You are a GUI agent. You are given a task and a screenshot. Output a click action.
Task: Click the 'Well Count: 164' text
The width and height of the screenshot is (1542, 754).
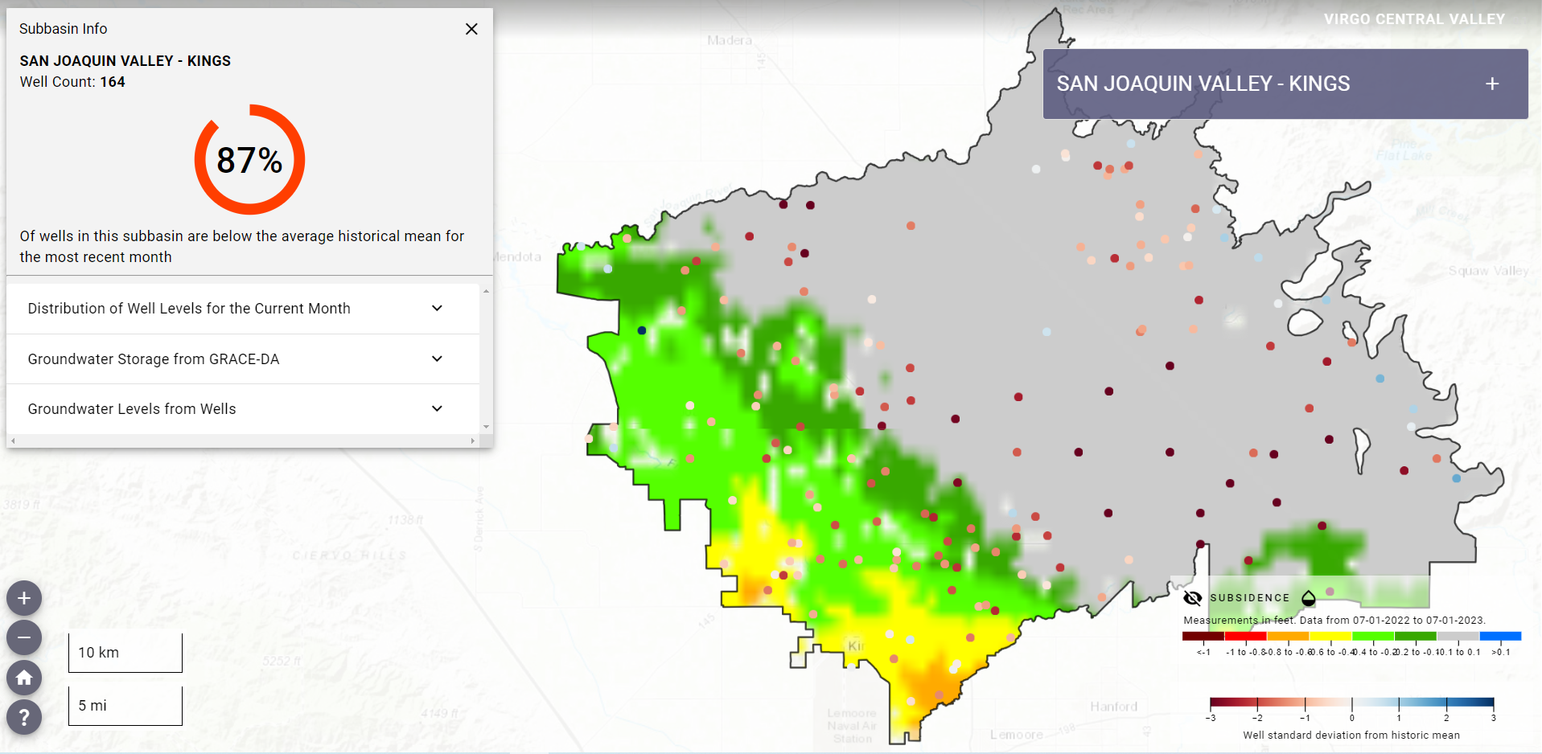point(72,82)
